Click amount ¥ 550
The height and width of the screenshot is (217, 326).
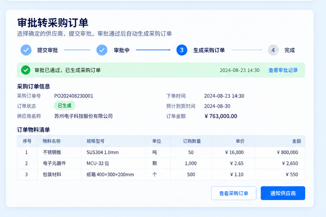coord(292,175)
